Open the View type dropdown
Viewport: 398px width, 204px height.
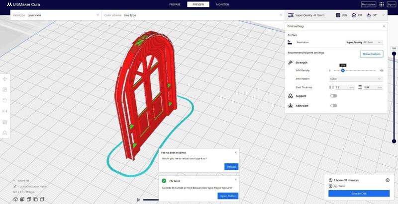click(56, 15)
